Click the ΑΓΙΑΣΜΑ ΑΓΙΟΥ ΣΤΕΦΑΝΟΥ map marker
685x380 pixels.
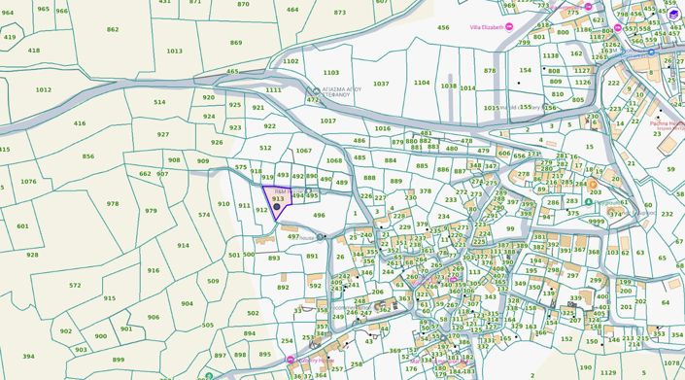[x=317, y=91]
